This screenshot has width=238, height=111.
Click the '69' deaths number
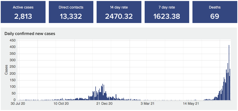point(215,16)
